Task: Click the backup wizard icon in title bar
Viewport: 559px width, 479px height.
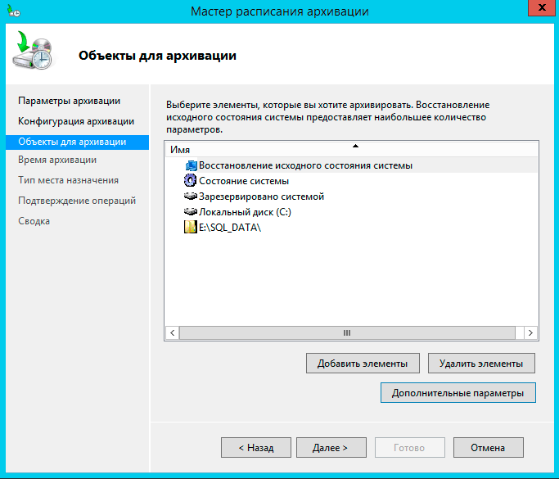Action: click(x=14, y=11)
